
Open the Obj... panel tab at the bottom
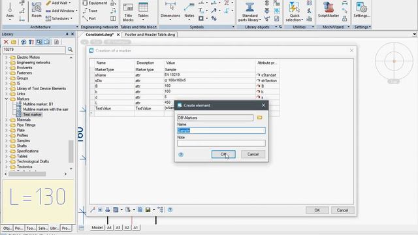(7, 228)
